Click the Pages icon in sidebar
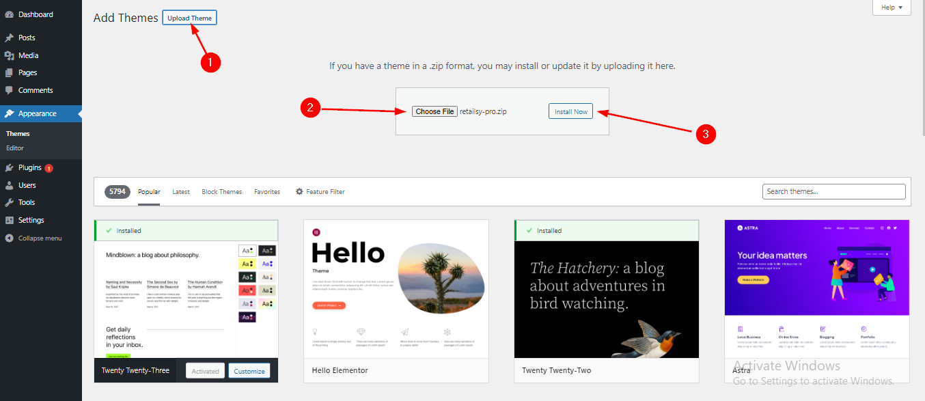The image size is (925, 401). (x=9, y=72)
